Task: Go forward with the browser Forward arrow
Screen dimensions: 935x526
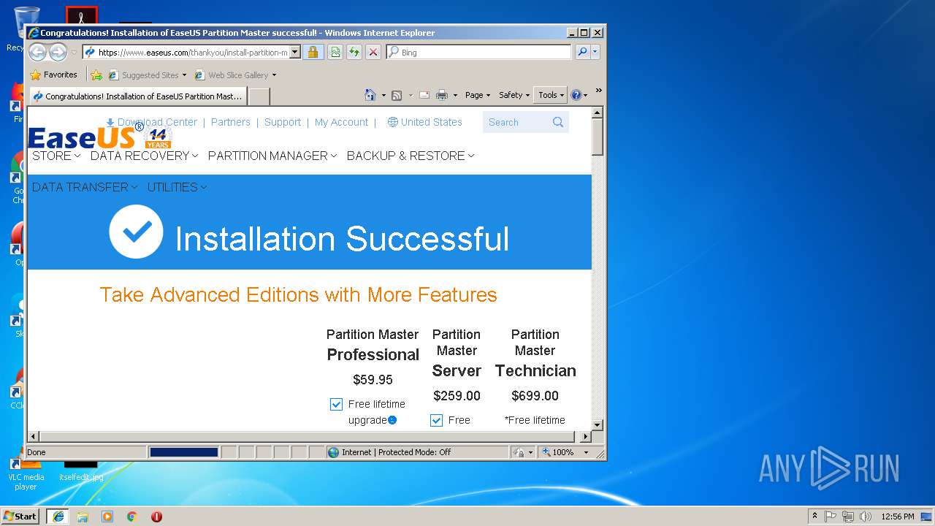Action: (58, 52)
